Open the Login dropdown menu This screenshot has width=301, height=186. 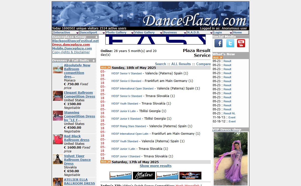click(x=223, y=32)
